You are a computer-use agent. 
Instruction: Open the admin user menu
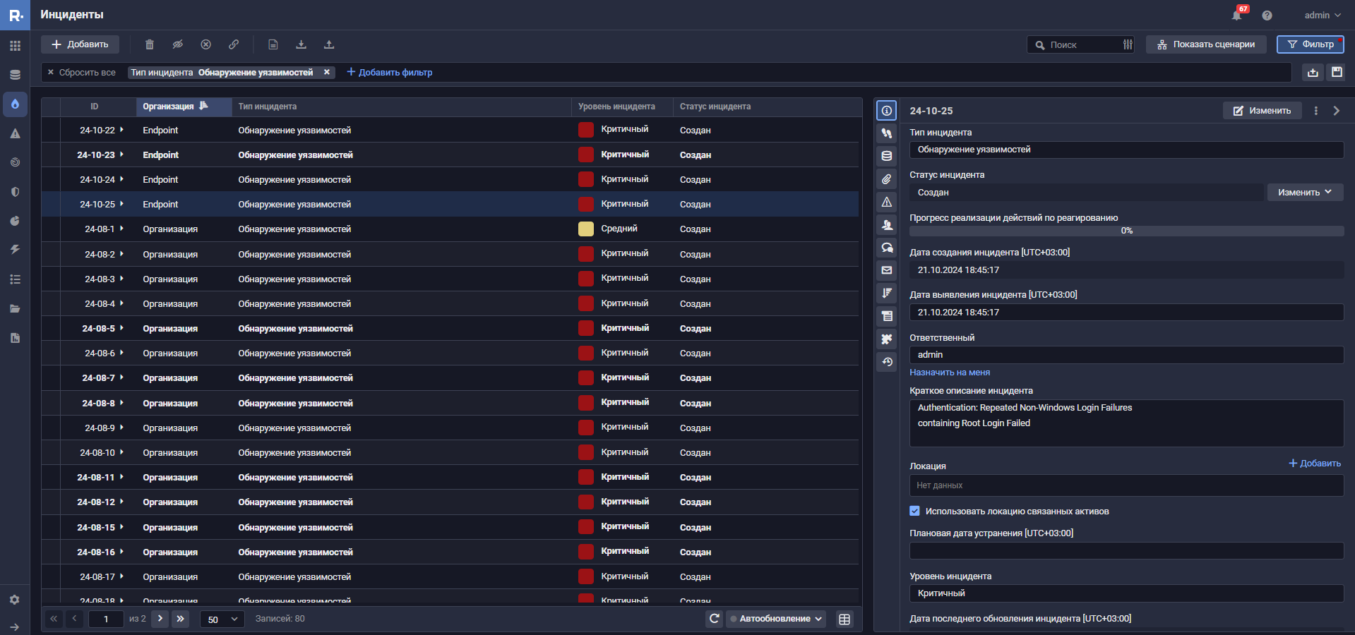tap(1322, 16)
